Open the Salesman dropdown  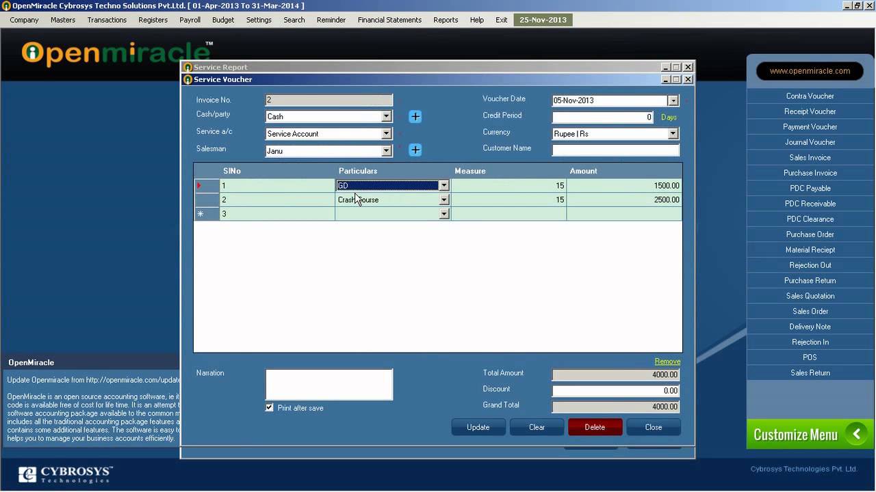pyautogui.click(x=387, y=151)
